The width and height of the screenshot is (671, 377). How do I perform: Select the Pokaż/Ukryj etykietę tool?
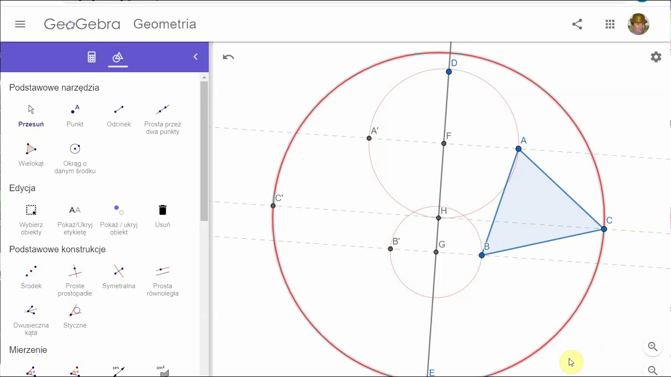click(x=75, y=220)
